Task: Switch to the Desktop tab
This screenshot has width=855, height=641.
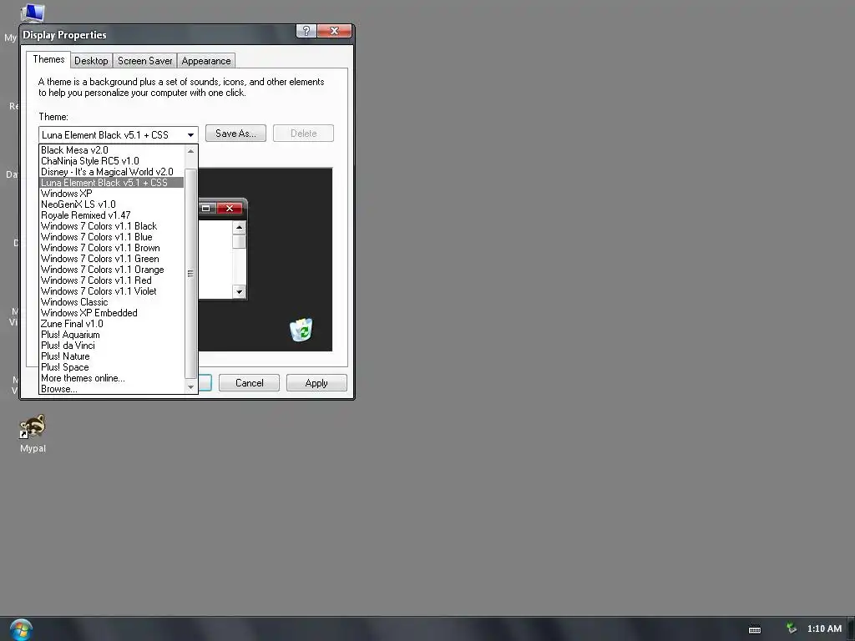Action: pyautogui.click(x=91, y=60)
